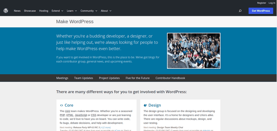The image size is (277, 131).
Task: Click the Design palette icon
Action: [145, 105]
